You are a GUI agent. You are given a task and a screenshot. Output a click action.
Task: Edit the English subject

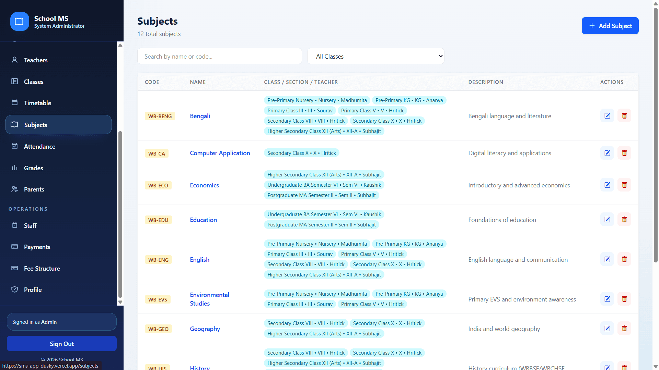pyautogui.click(x=607, y=259)
